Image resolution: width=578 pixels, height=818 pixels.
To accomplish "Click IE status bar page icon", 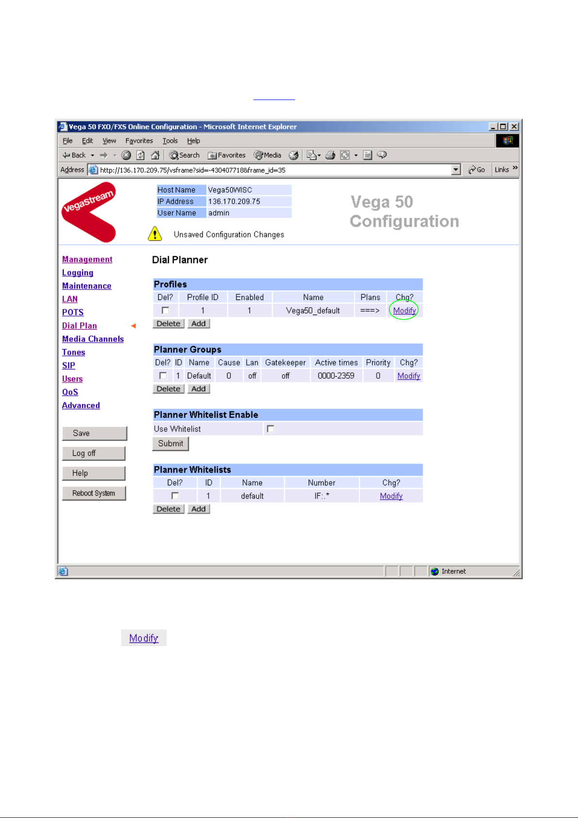I will click(x=63, y=571).
